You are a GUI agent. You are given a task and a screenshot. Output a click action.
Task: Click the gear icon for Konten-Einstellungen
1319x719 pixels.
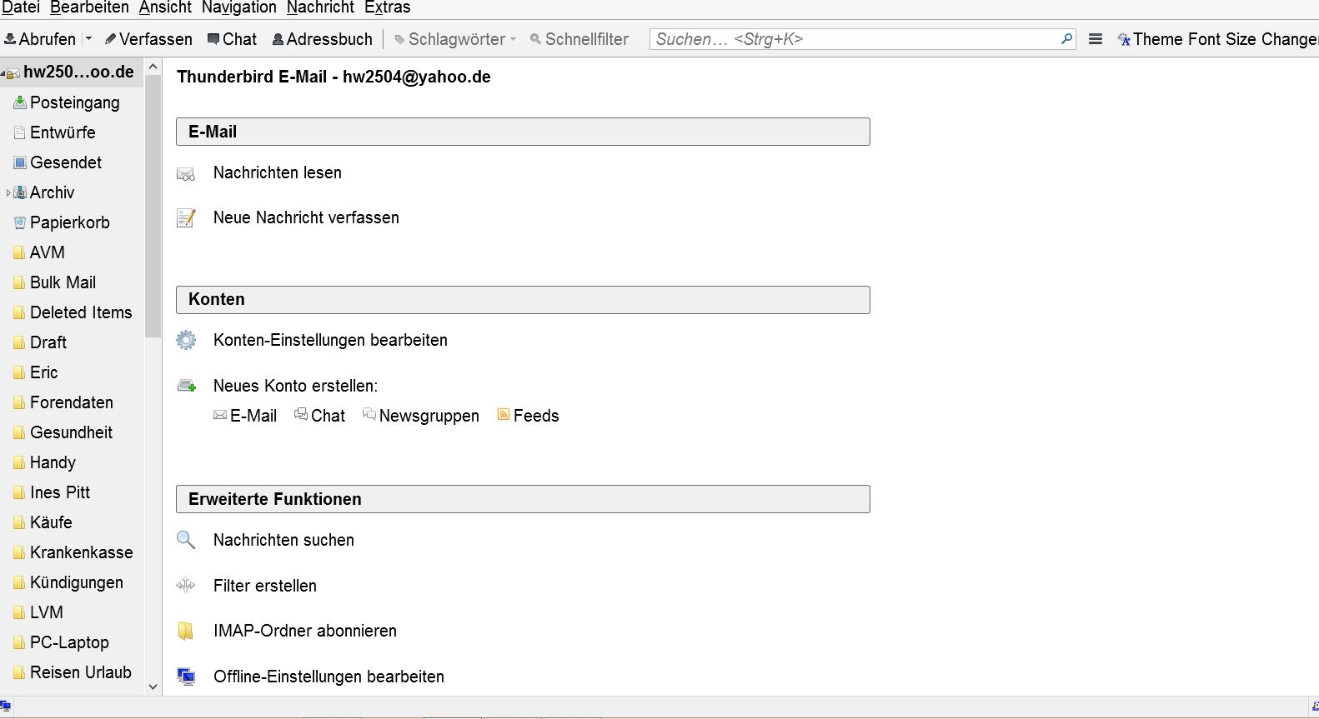click(186, 340)
